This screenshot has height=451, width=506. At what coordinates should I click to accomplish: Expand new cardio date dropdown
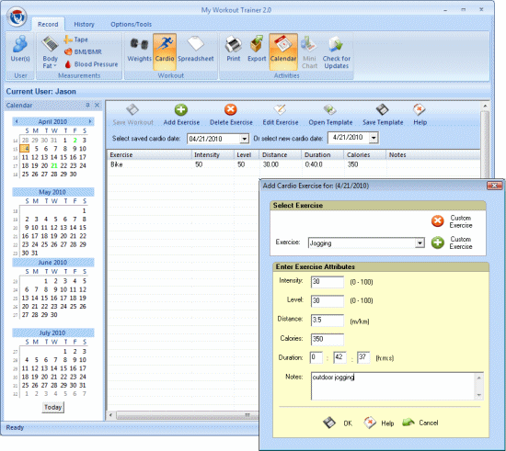point(374,138)
